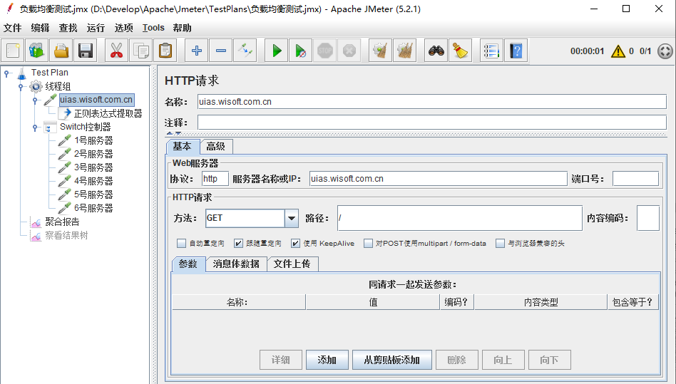
Task: Collapse the uias.wisoft.com.cn tree node handle
Action: point(35,100)
